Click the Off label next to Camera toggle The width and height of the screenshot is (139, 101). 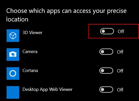[x=120, y=52]
